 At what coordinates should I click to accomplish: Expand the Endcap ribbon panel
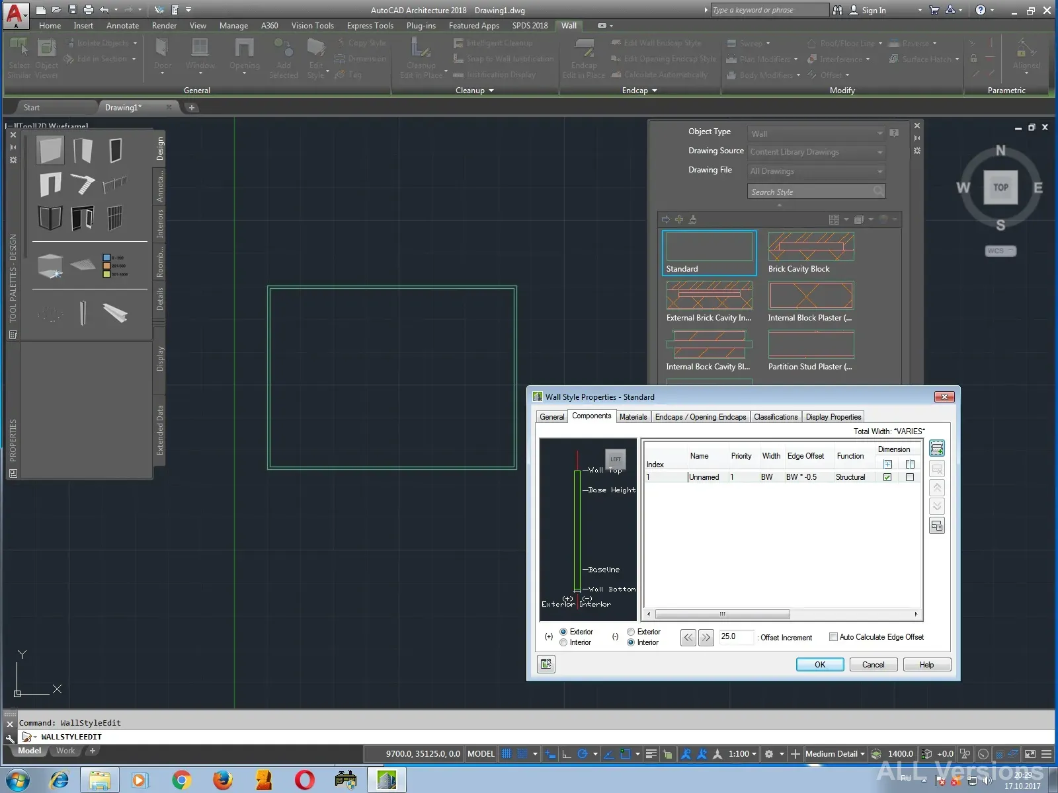(639, 91)
